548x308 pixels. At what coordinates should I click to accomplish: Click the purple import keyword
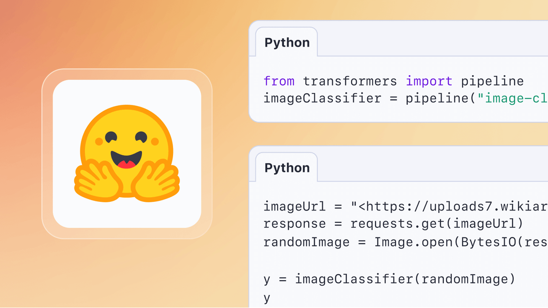tap(428, 81)
